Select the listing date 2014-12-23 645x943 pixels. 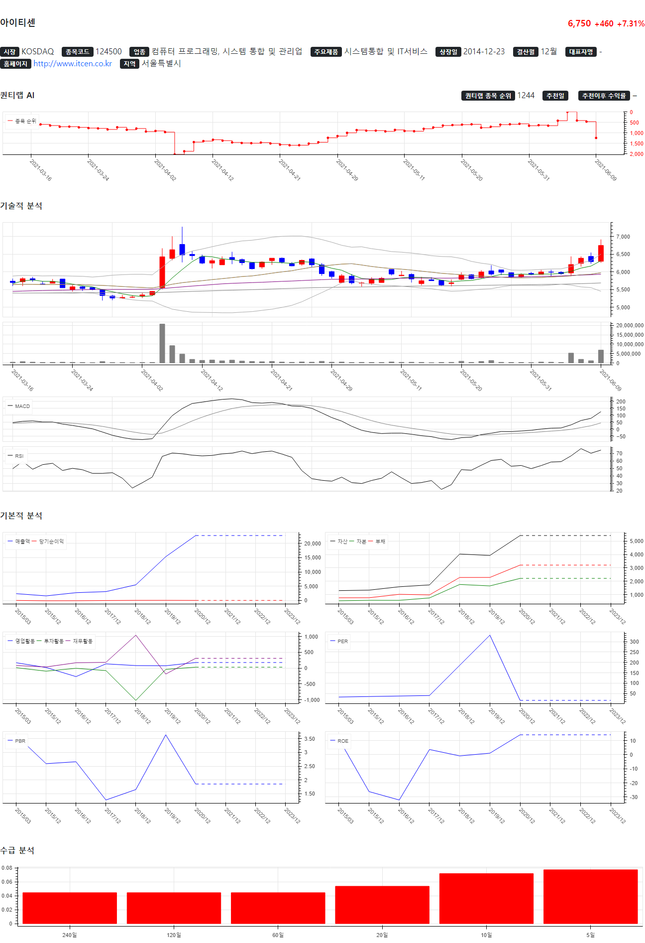coord(484,52)
